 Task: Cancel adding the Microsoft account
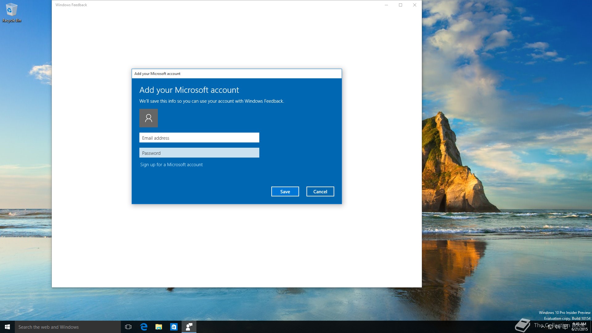point(320,191)
